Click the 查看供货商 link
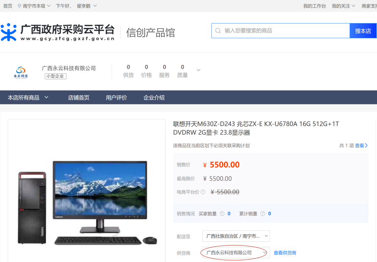The height and width of the screenshot is (262, 377). tap(285, 253)
